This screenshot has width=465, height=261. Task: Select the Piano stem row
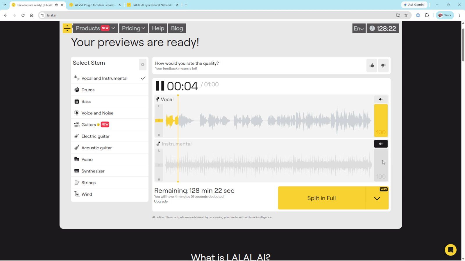click(110, 159)
